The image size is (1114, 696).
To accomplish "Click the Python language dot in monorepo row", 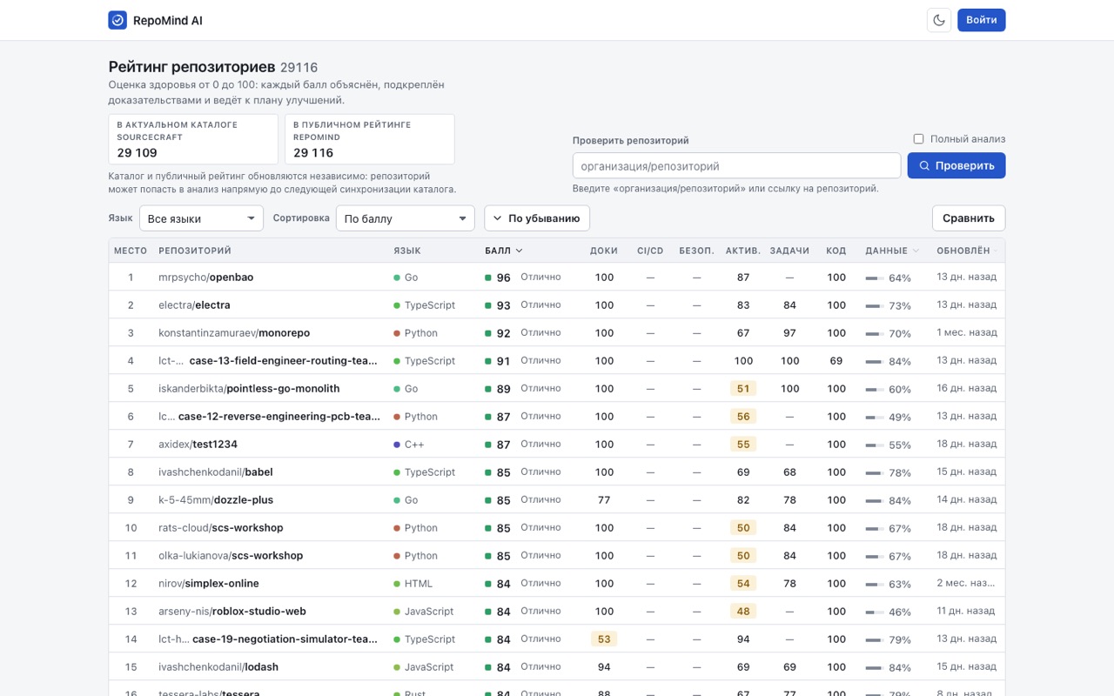I will (x=397, y=333).
